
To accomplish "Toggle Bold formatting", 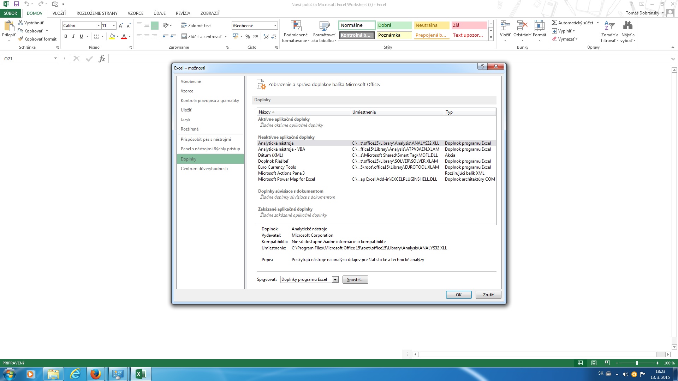I will coord(66,36).
